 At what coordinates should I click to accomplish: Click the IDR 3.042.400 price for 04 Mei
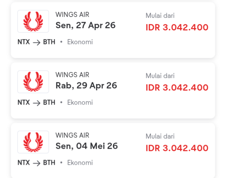click(x=177, y=148)
